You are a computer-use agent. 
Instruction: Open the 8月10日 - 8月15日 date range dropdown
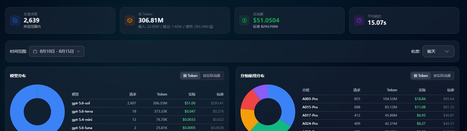(57, 51)
